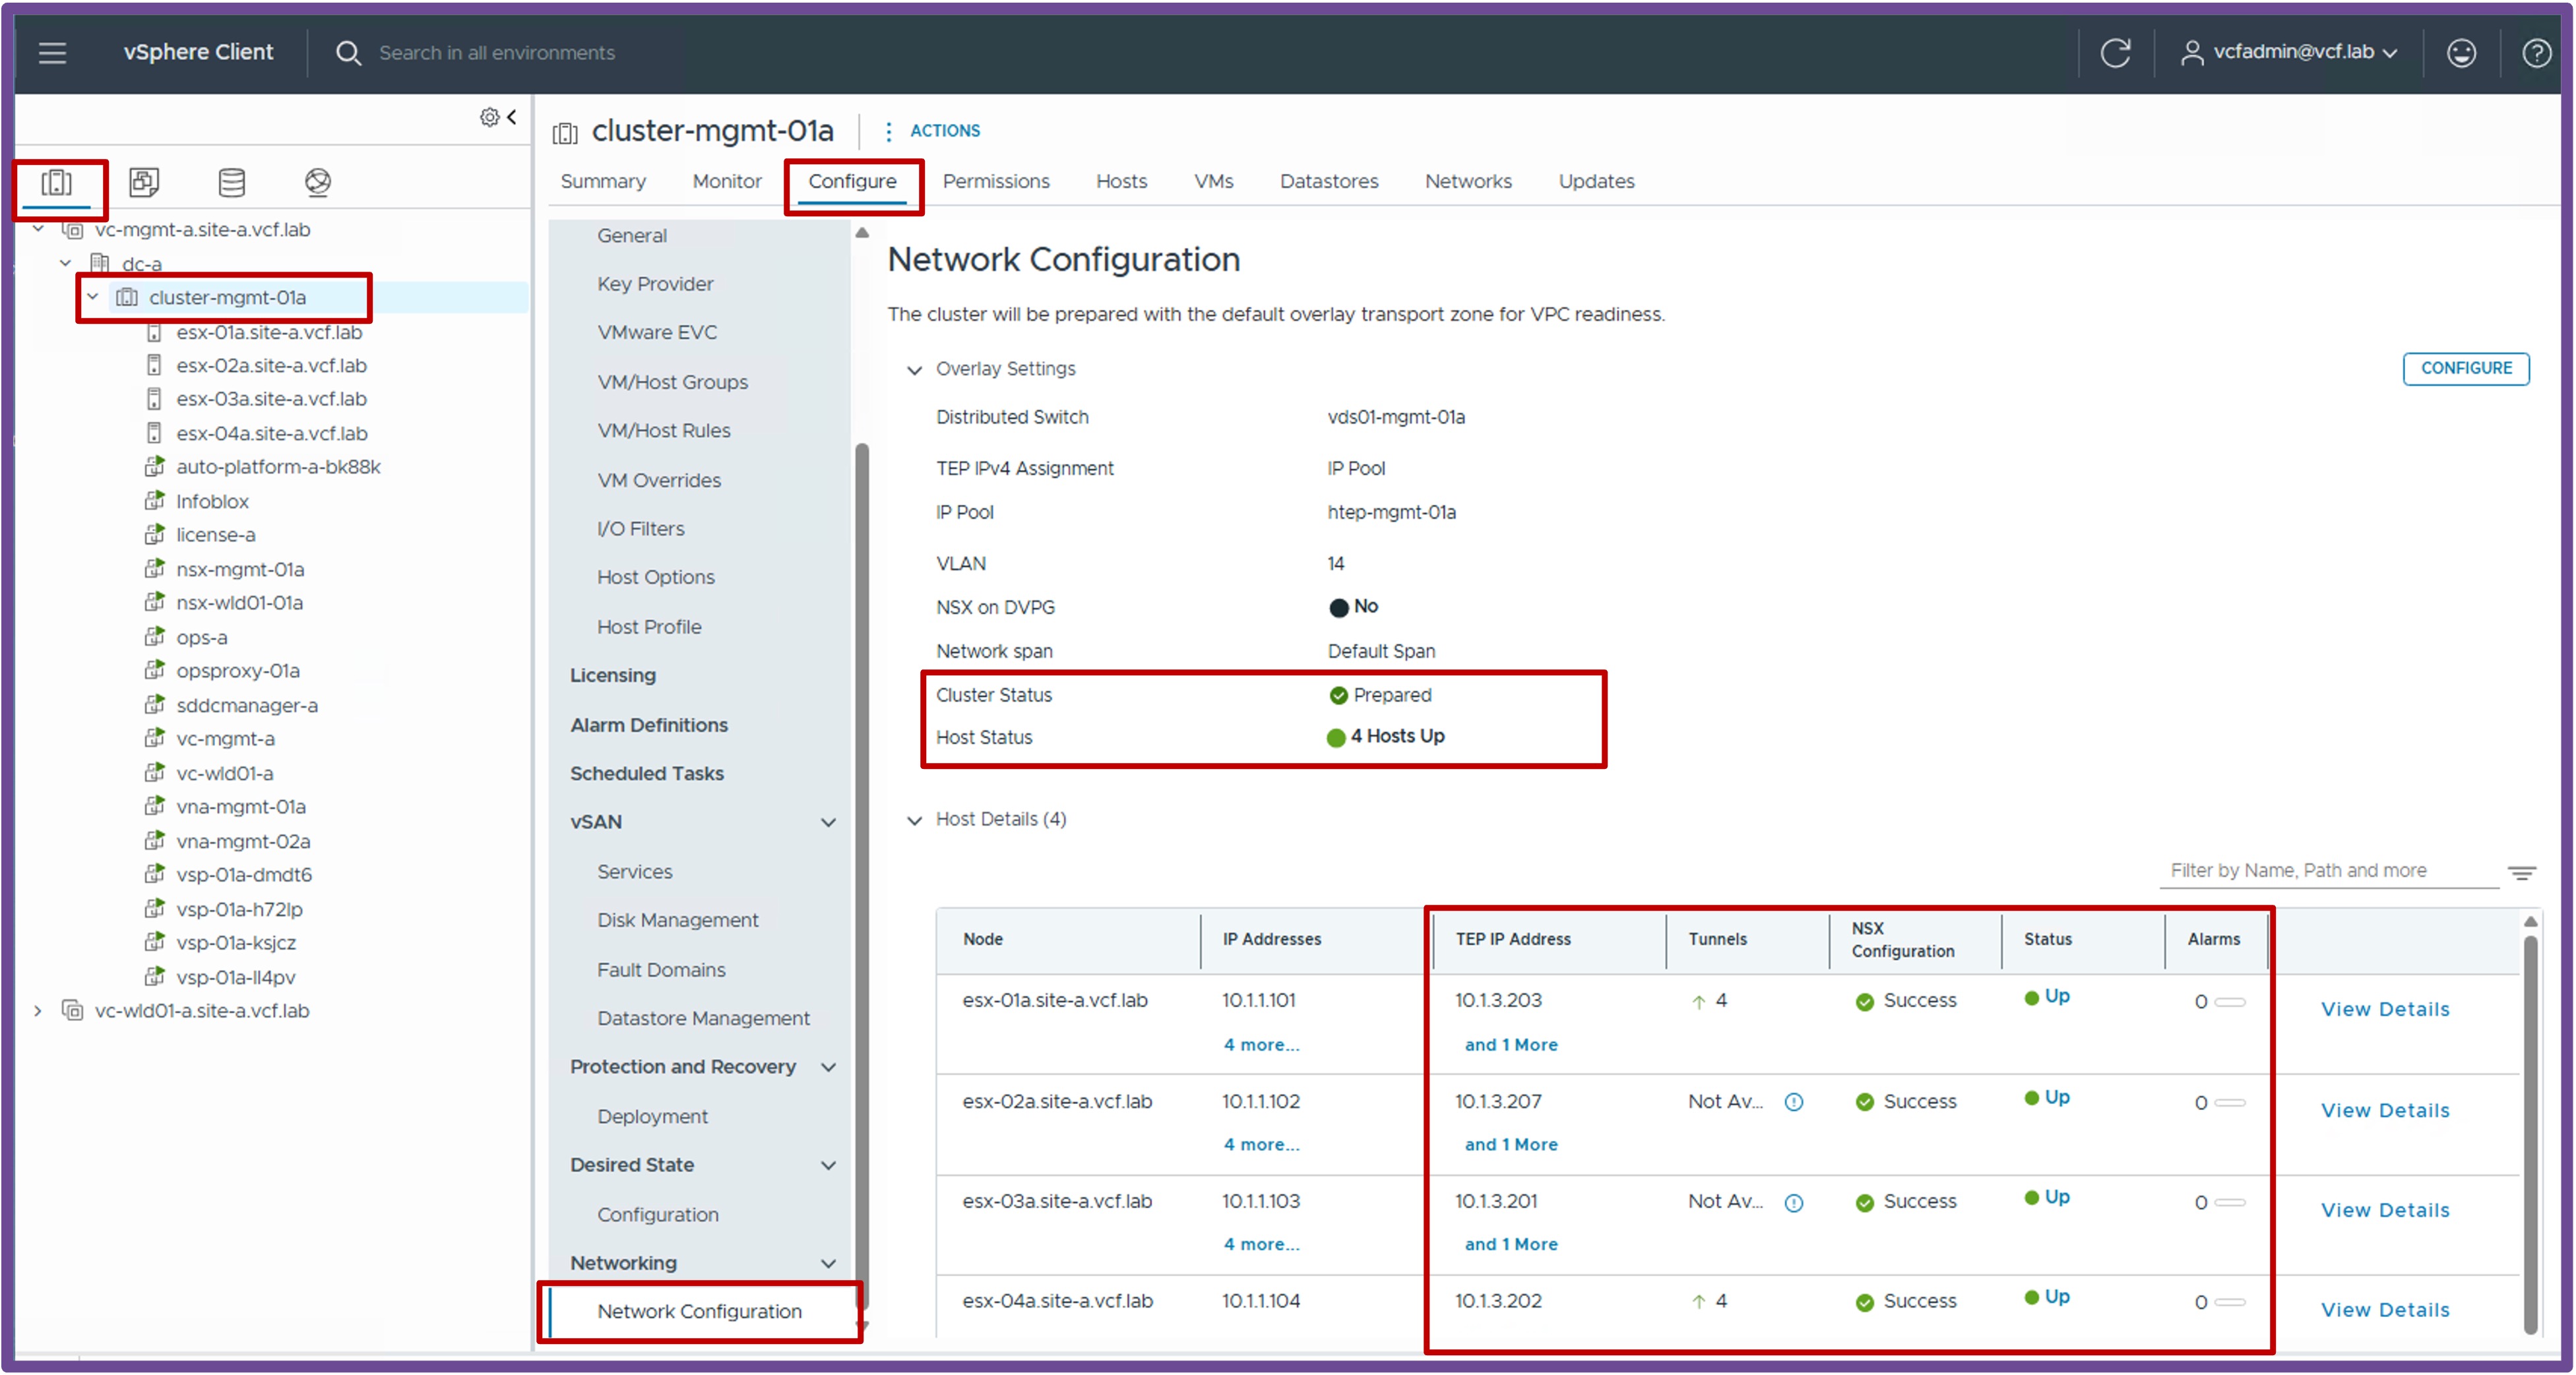Show 'and 1 More' TEP for esx-01a
Viewport: 2576px width, 1375px height.
pos(1511,1044)
